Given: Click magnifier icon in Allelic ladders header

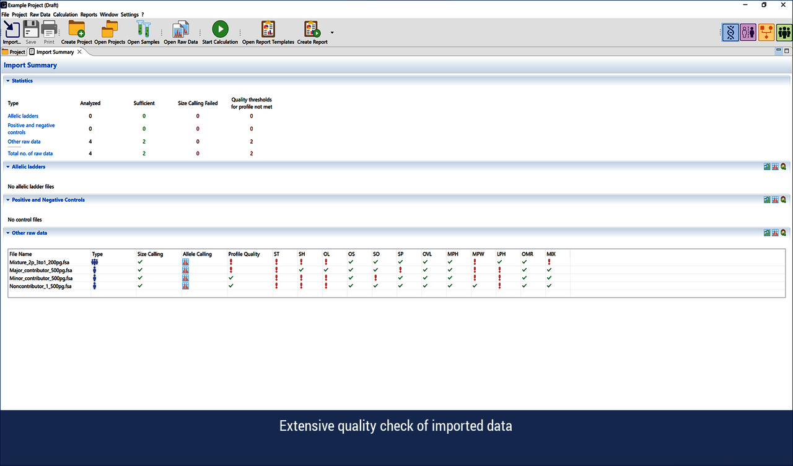Looking at the screenshot, I should tap(783, 166).
